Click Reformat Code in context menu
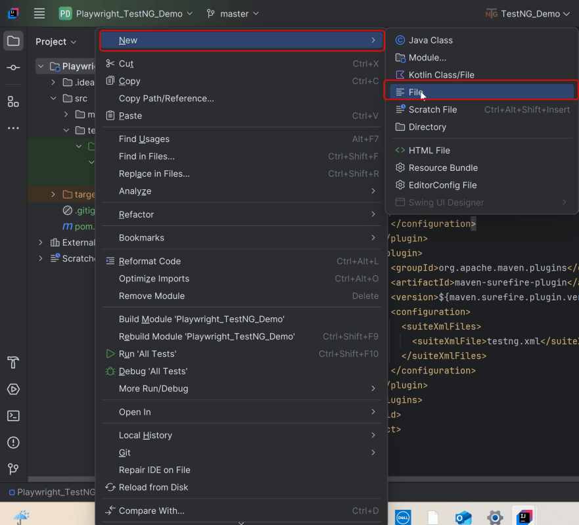The height and width of the screenshot is (525, 579). (149, 261)
